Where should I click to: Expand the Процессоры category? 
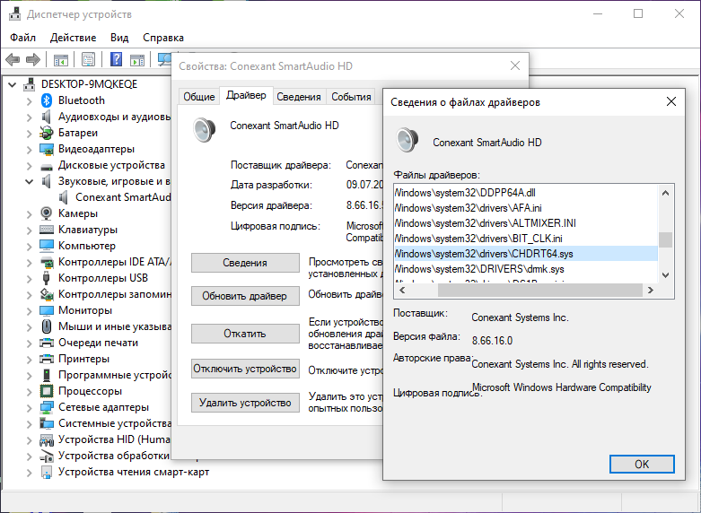29,392
